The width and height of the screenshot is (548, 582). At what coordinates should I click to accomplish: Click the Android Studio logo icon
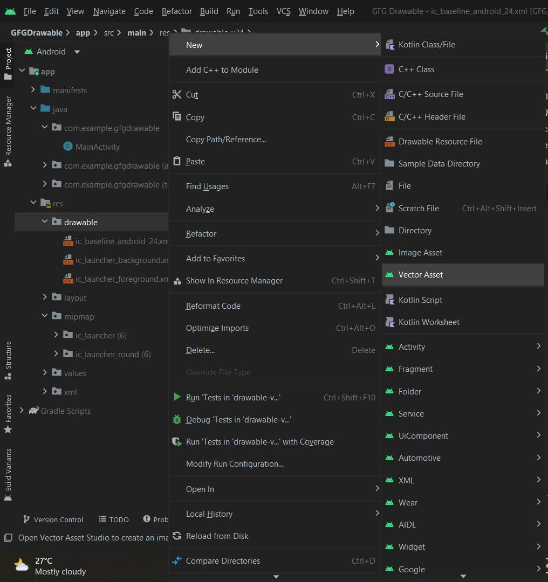point(10,11)
